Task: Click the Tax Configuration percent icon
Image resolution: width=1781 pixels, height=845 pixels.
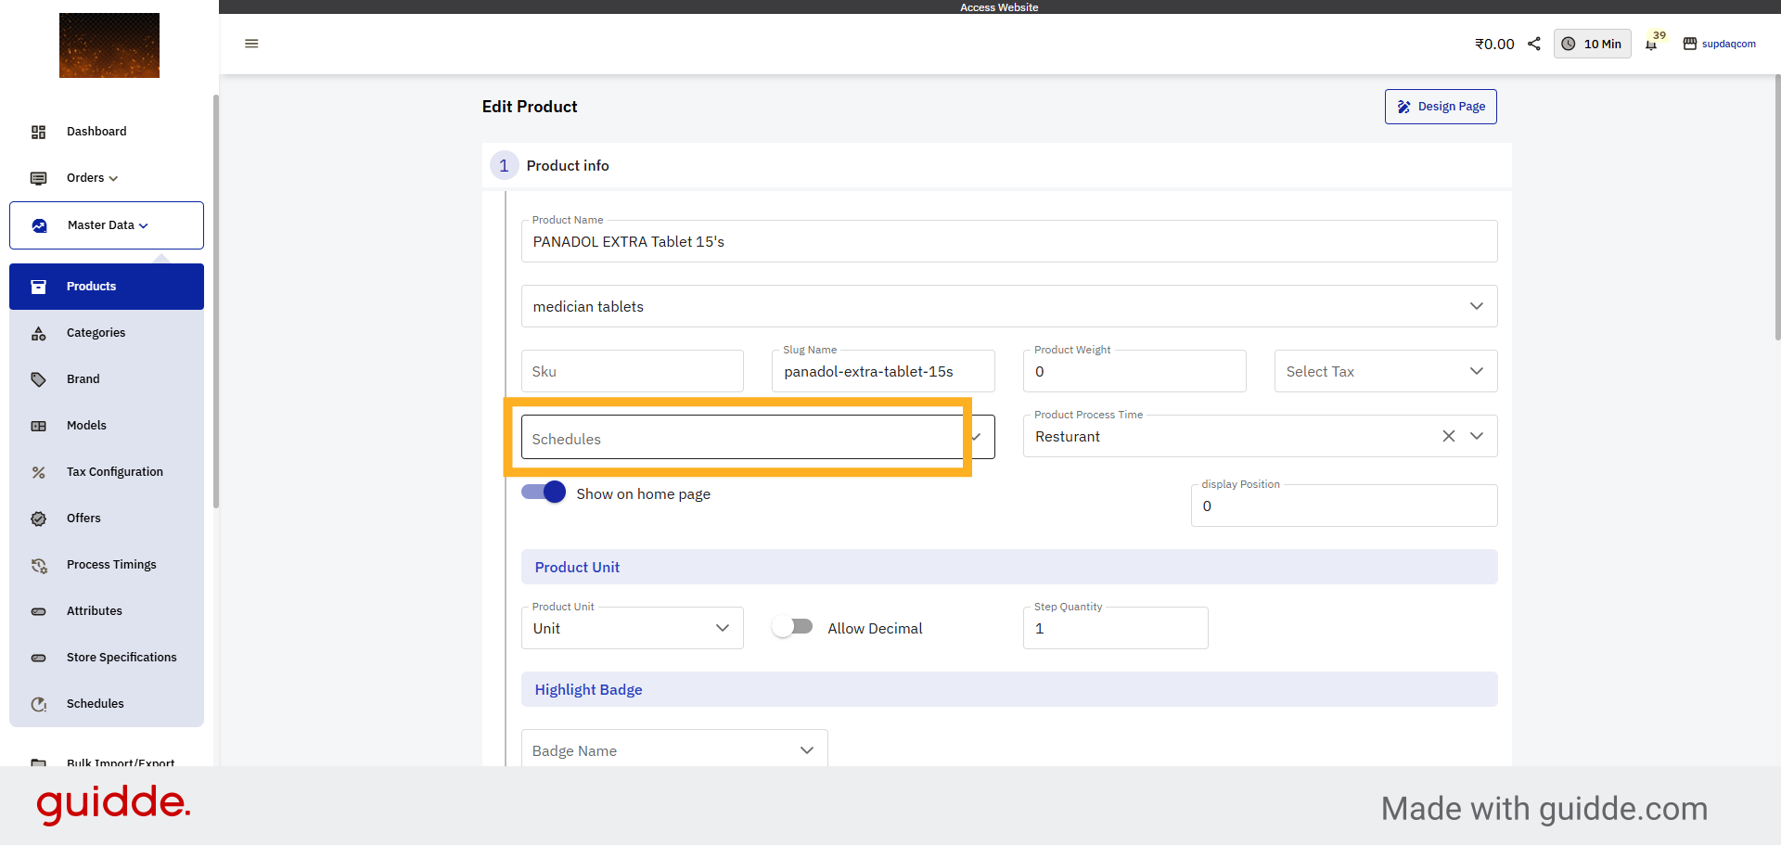Action: 38,472
